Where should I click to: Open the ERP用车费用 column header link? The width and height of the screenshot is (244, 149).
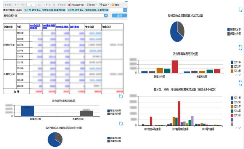click(x=63, y=27)
